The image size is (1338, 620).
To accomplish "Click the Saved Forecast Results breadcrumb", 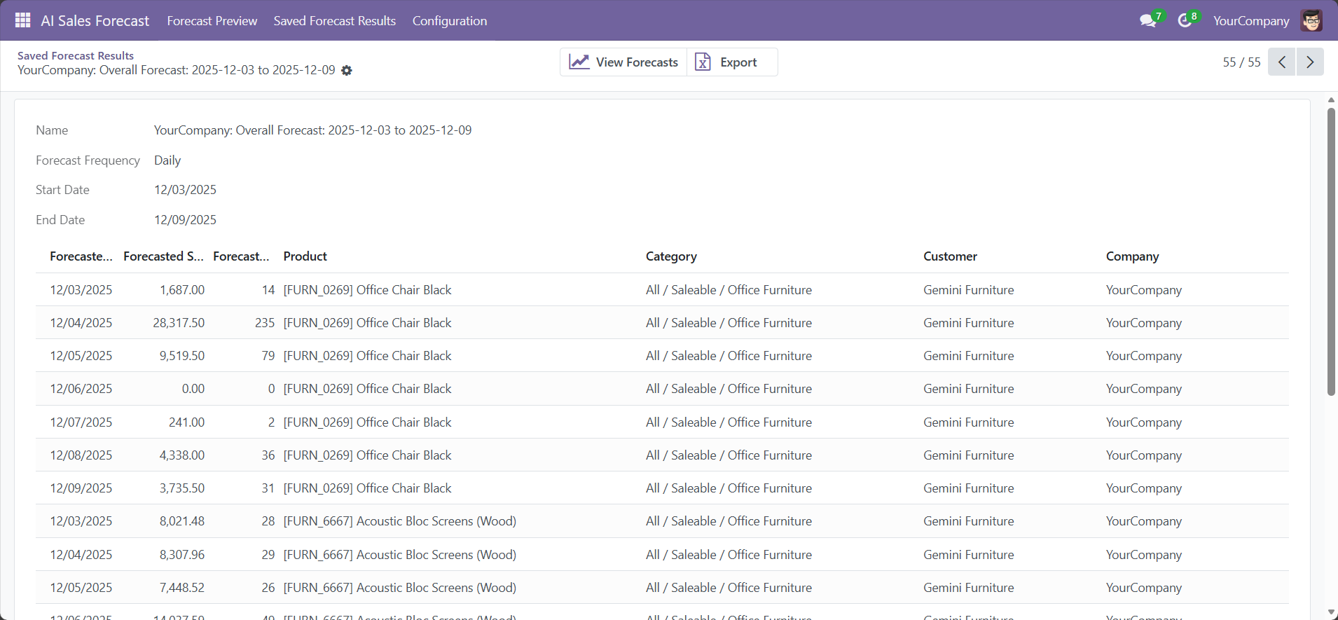I will coord(76,55).
